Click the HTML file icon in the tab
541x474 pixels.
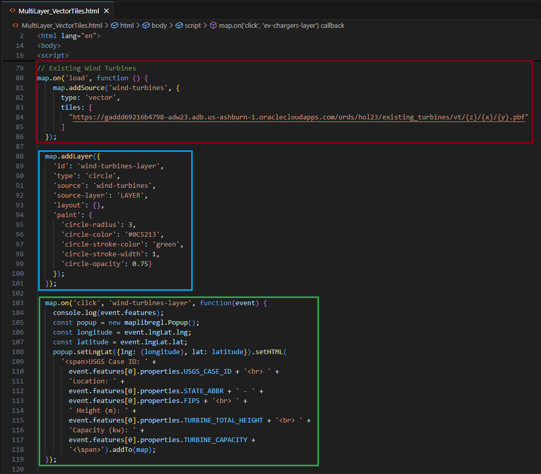click(x=12, y=11)
